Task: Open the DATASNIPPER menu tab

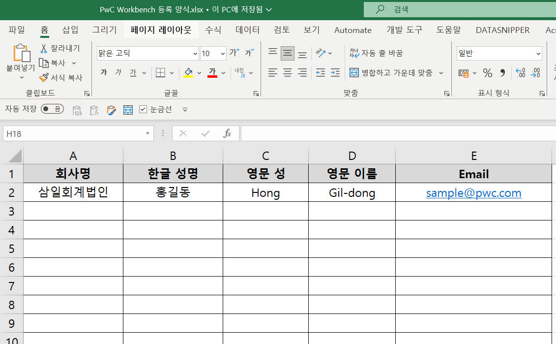Action: click(502, 30)
